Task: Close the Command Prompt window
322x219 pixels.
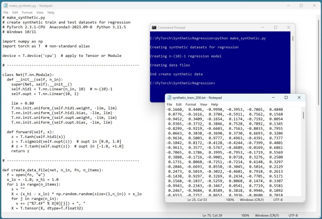Action: pyautogui.click(x=288, y=27)
